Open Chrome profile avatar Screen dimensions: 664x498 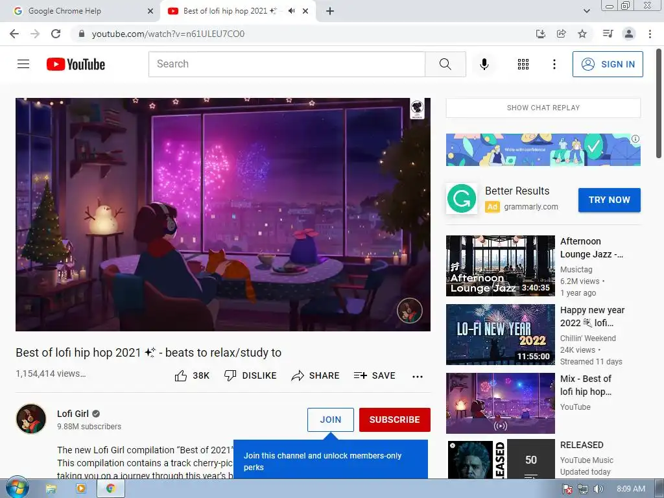coord(629,34)
